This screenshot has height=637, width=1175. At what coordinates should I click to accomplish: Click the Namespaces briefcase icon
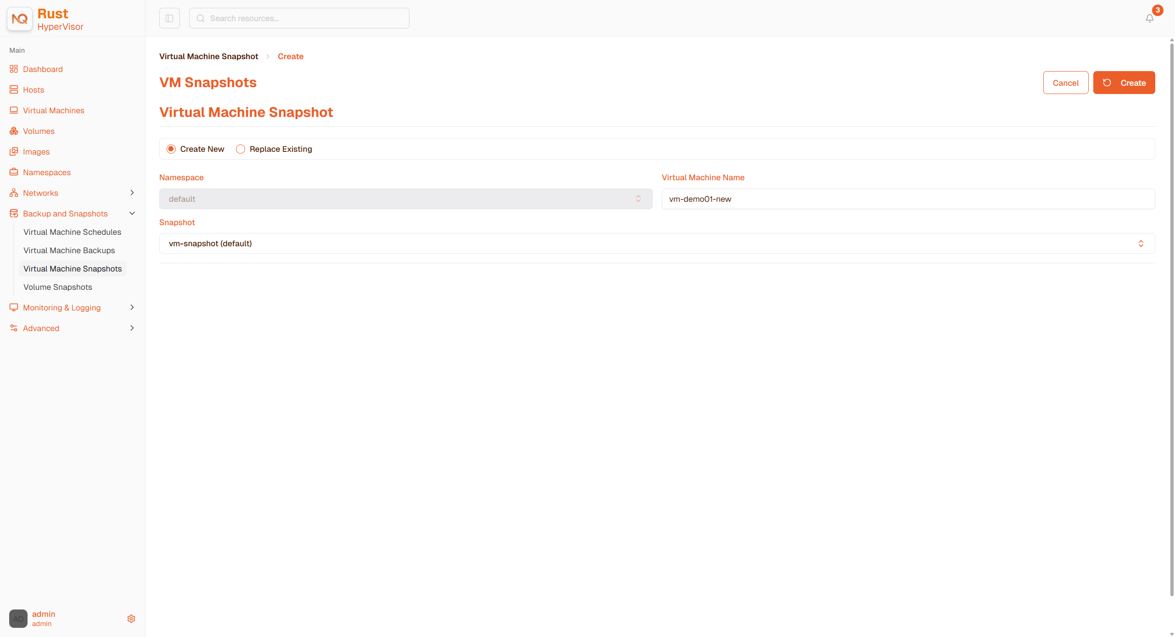click(14, 172)
